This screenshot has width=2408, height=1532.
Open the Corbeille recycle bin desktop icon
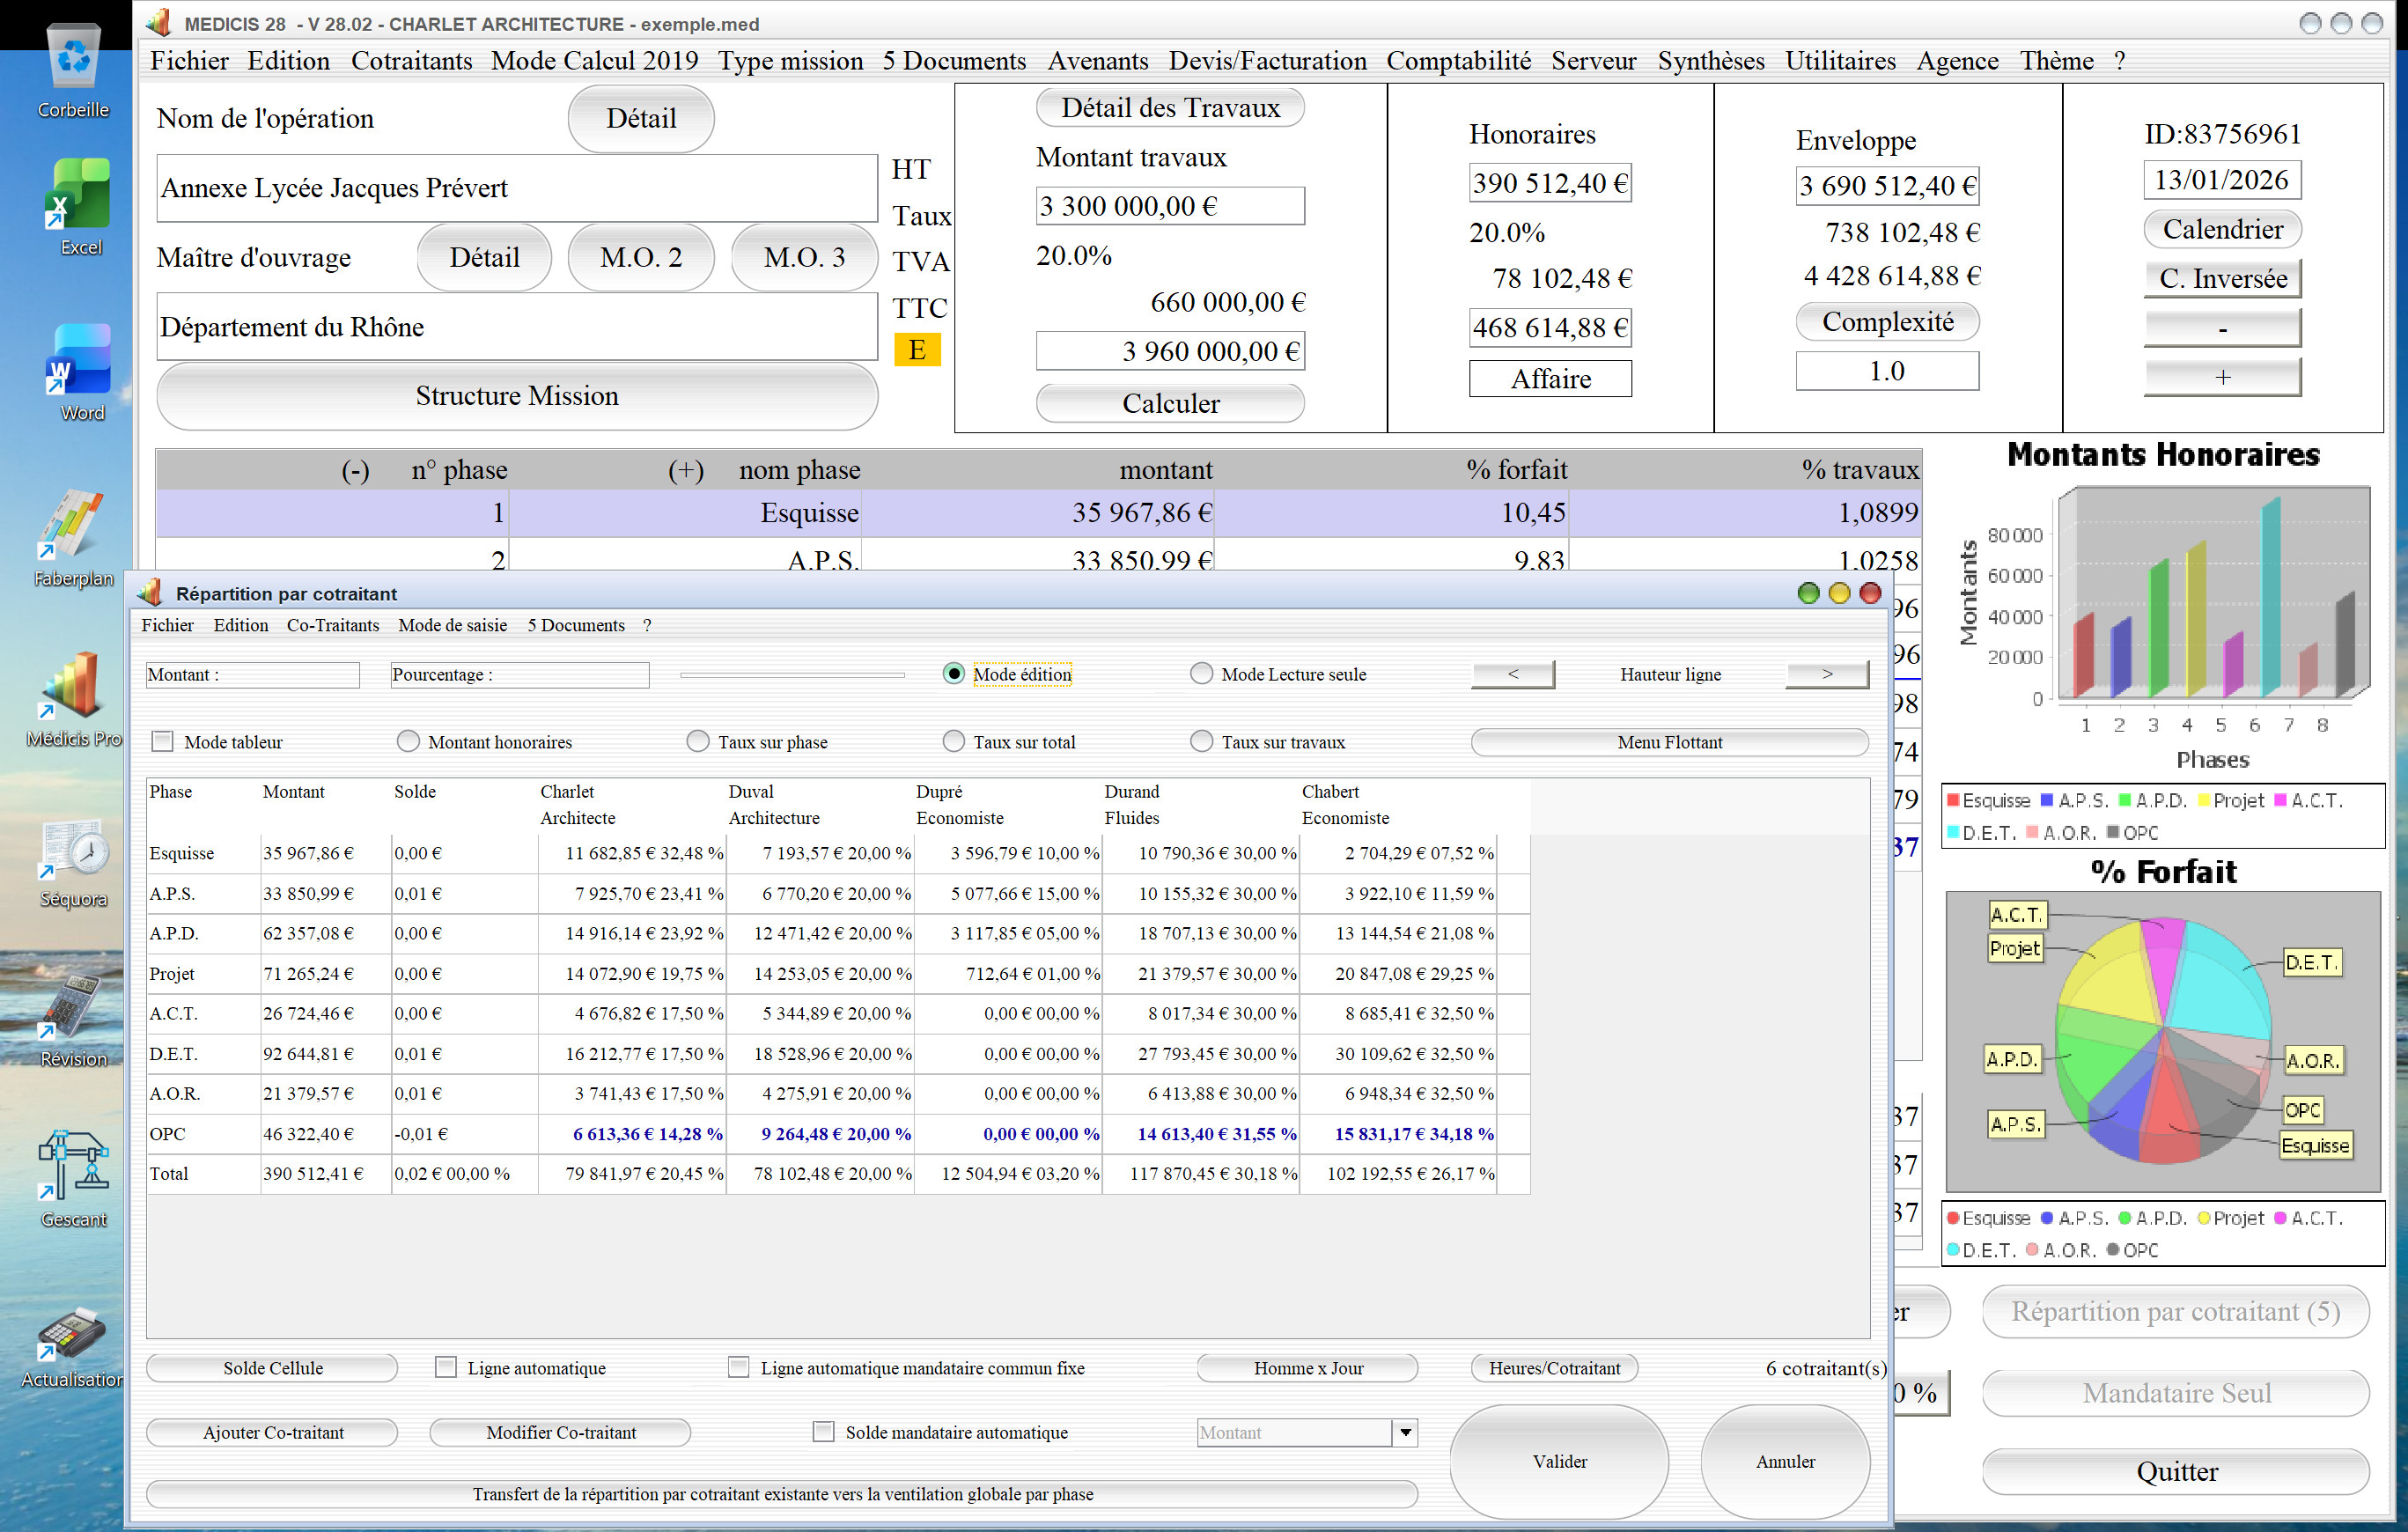coord(73,70)
